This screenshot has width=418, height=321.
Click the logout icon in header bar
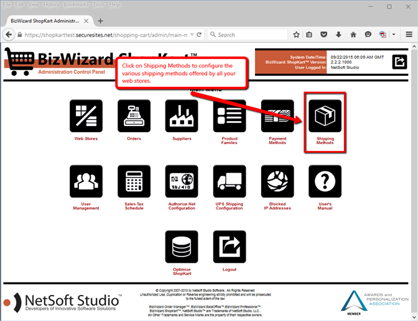399,61
